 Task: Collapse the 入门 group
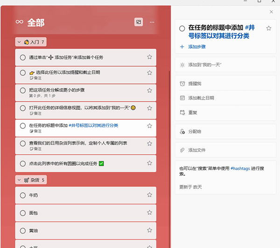point(19,42)
